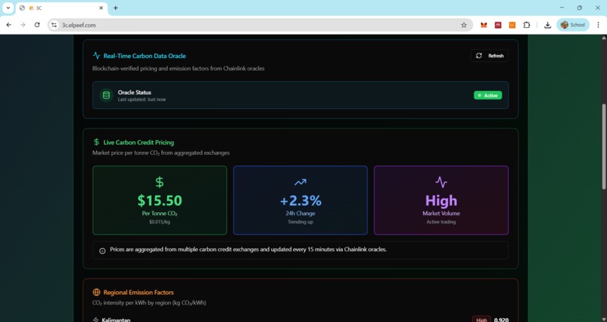
Task: Click the Refresh button in oracle panel
Action: tap(490, 56)
